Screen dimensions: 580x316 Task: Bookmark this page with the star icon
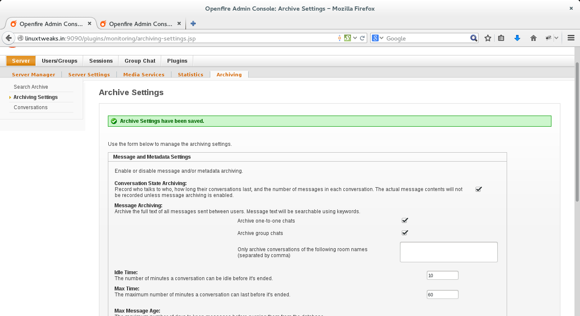[x=488, y=38]
